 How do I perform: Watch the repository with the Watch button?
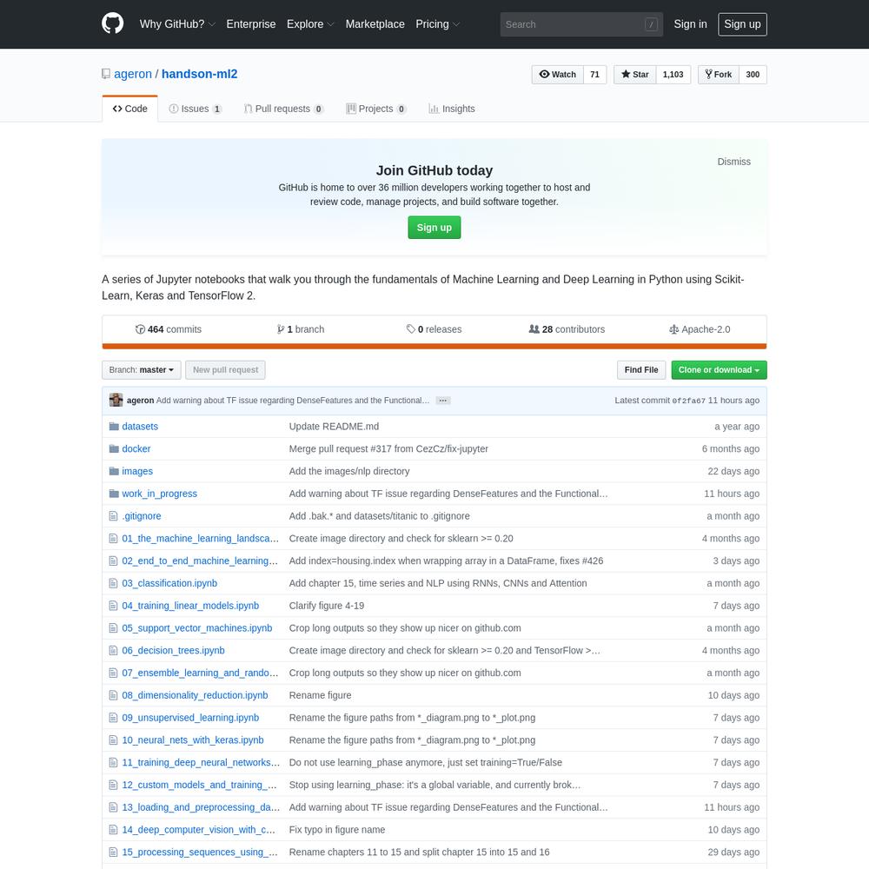(558, 74)
